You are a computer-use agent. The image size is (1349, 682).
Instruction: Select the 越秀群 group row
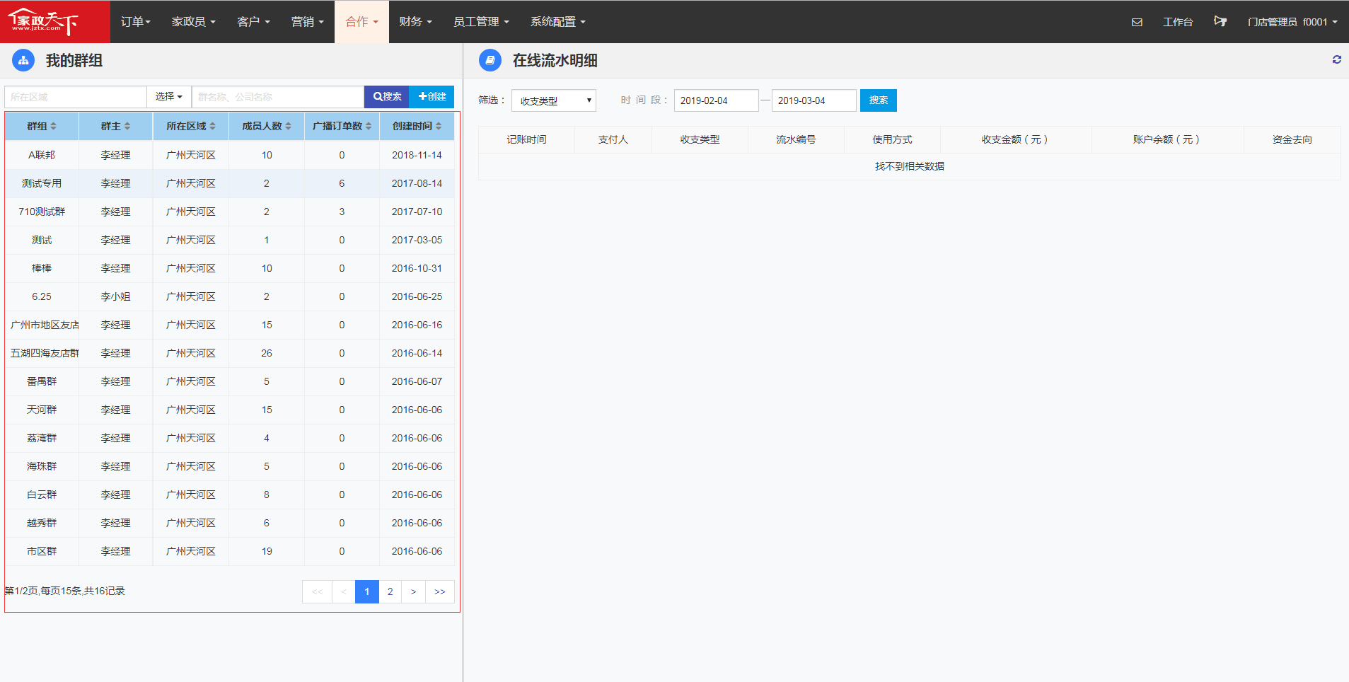(x=230, y=523)
